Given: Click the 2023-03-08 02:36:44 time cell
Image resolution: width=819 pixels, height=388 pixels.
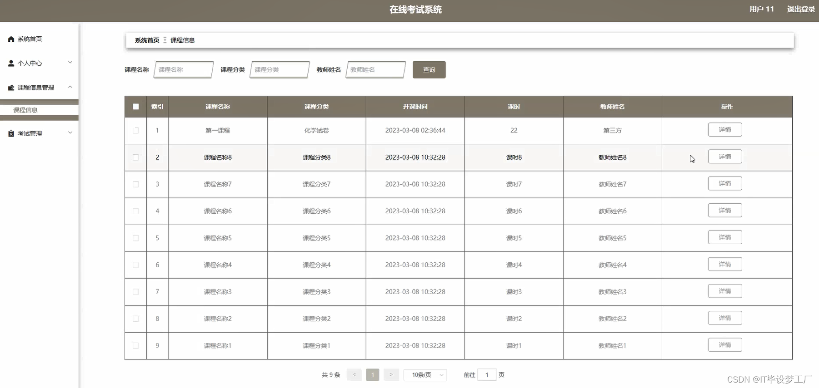Looking at the screenshot, I should [x=415, y=130].
